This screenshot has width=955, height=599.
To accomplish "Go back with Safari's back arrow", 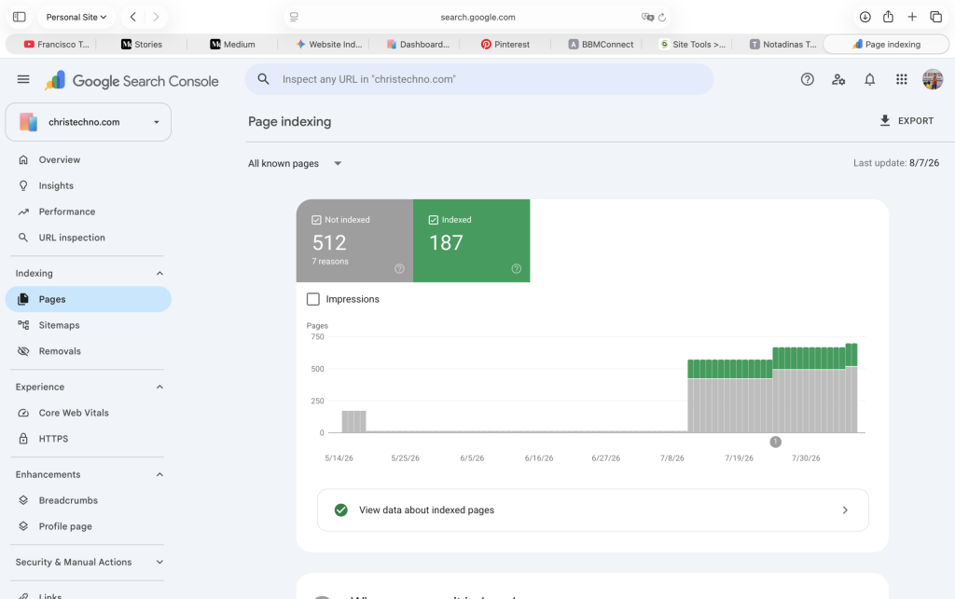I will click(x=132, y=17).
